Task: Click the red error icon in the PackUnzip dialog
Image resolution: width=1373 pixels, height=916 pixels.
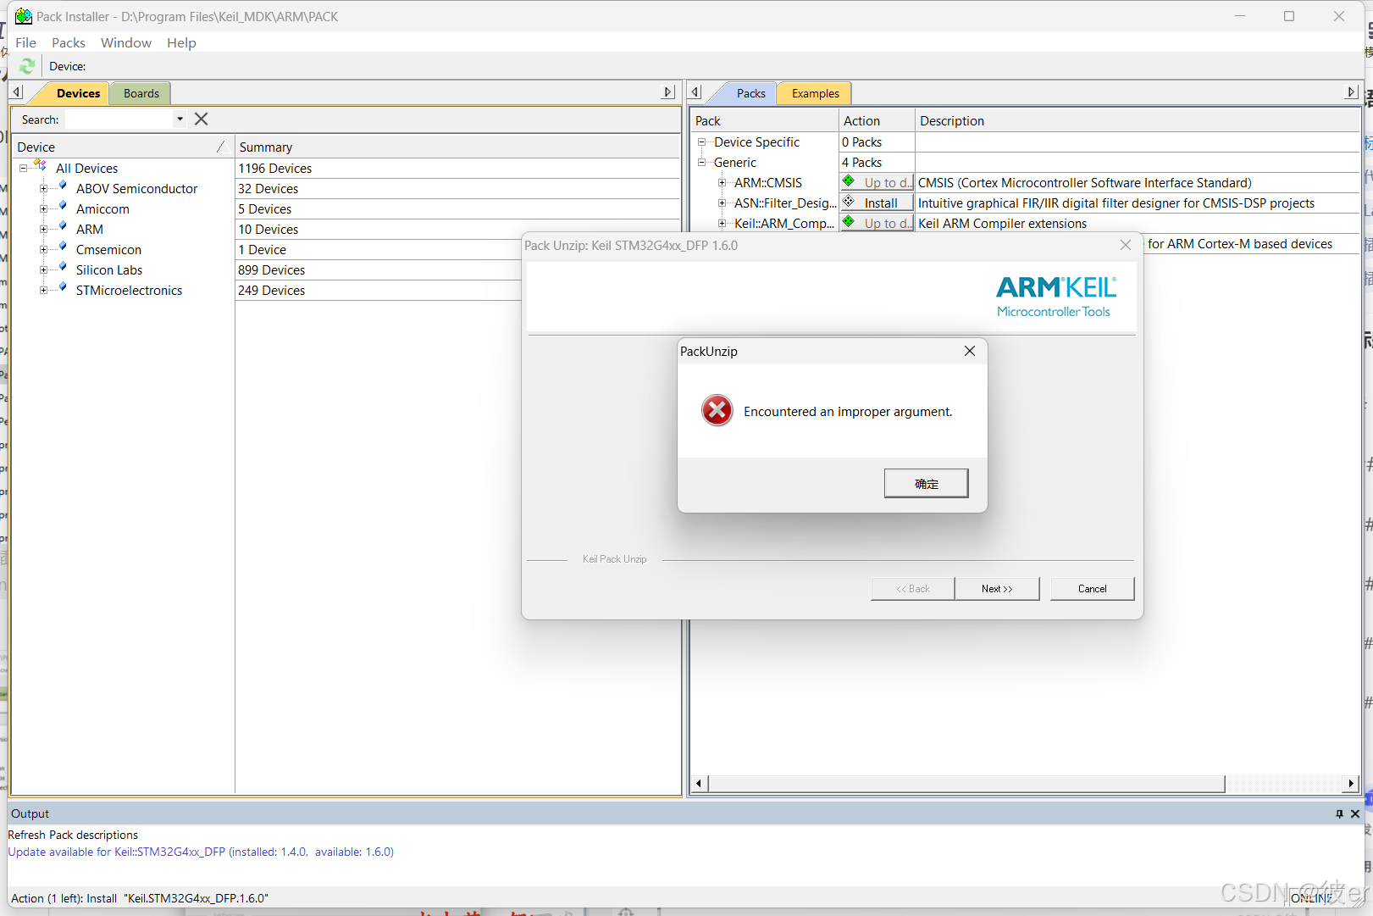Action: [x=717, y=410]
